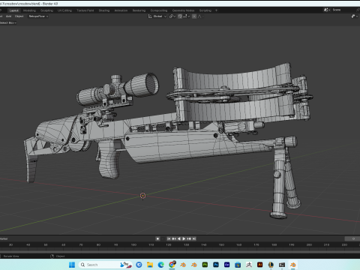This screenshot has width=360, height=270.
Task: Switch to the Layout workspace tab
Action: (14, 10)
